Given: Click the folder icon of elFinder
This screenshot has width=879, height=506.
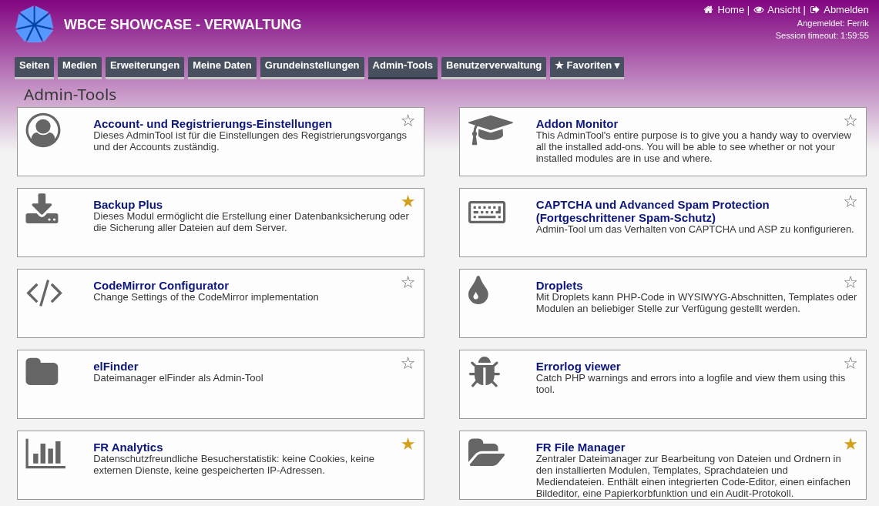Looking at the screenshot, I should pos(42,371).
